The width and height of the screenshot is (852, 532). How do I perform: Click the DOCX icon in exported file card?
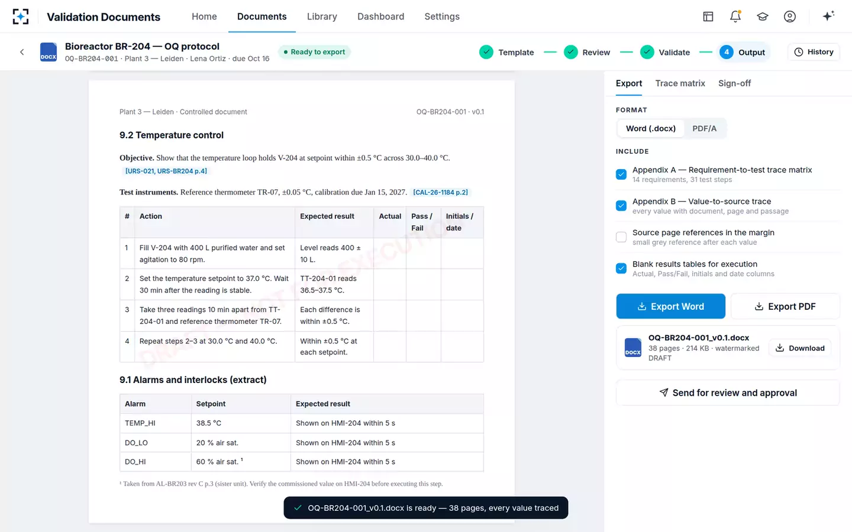coord(633,348)
